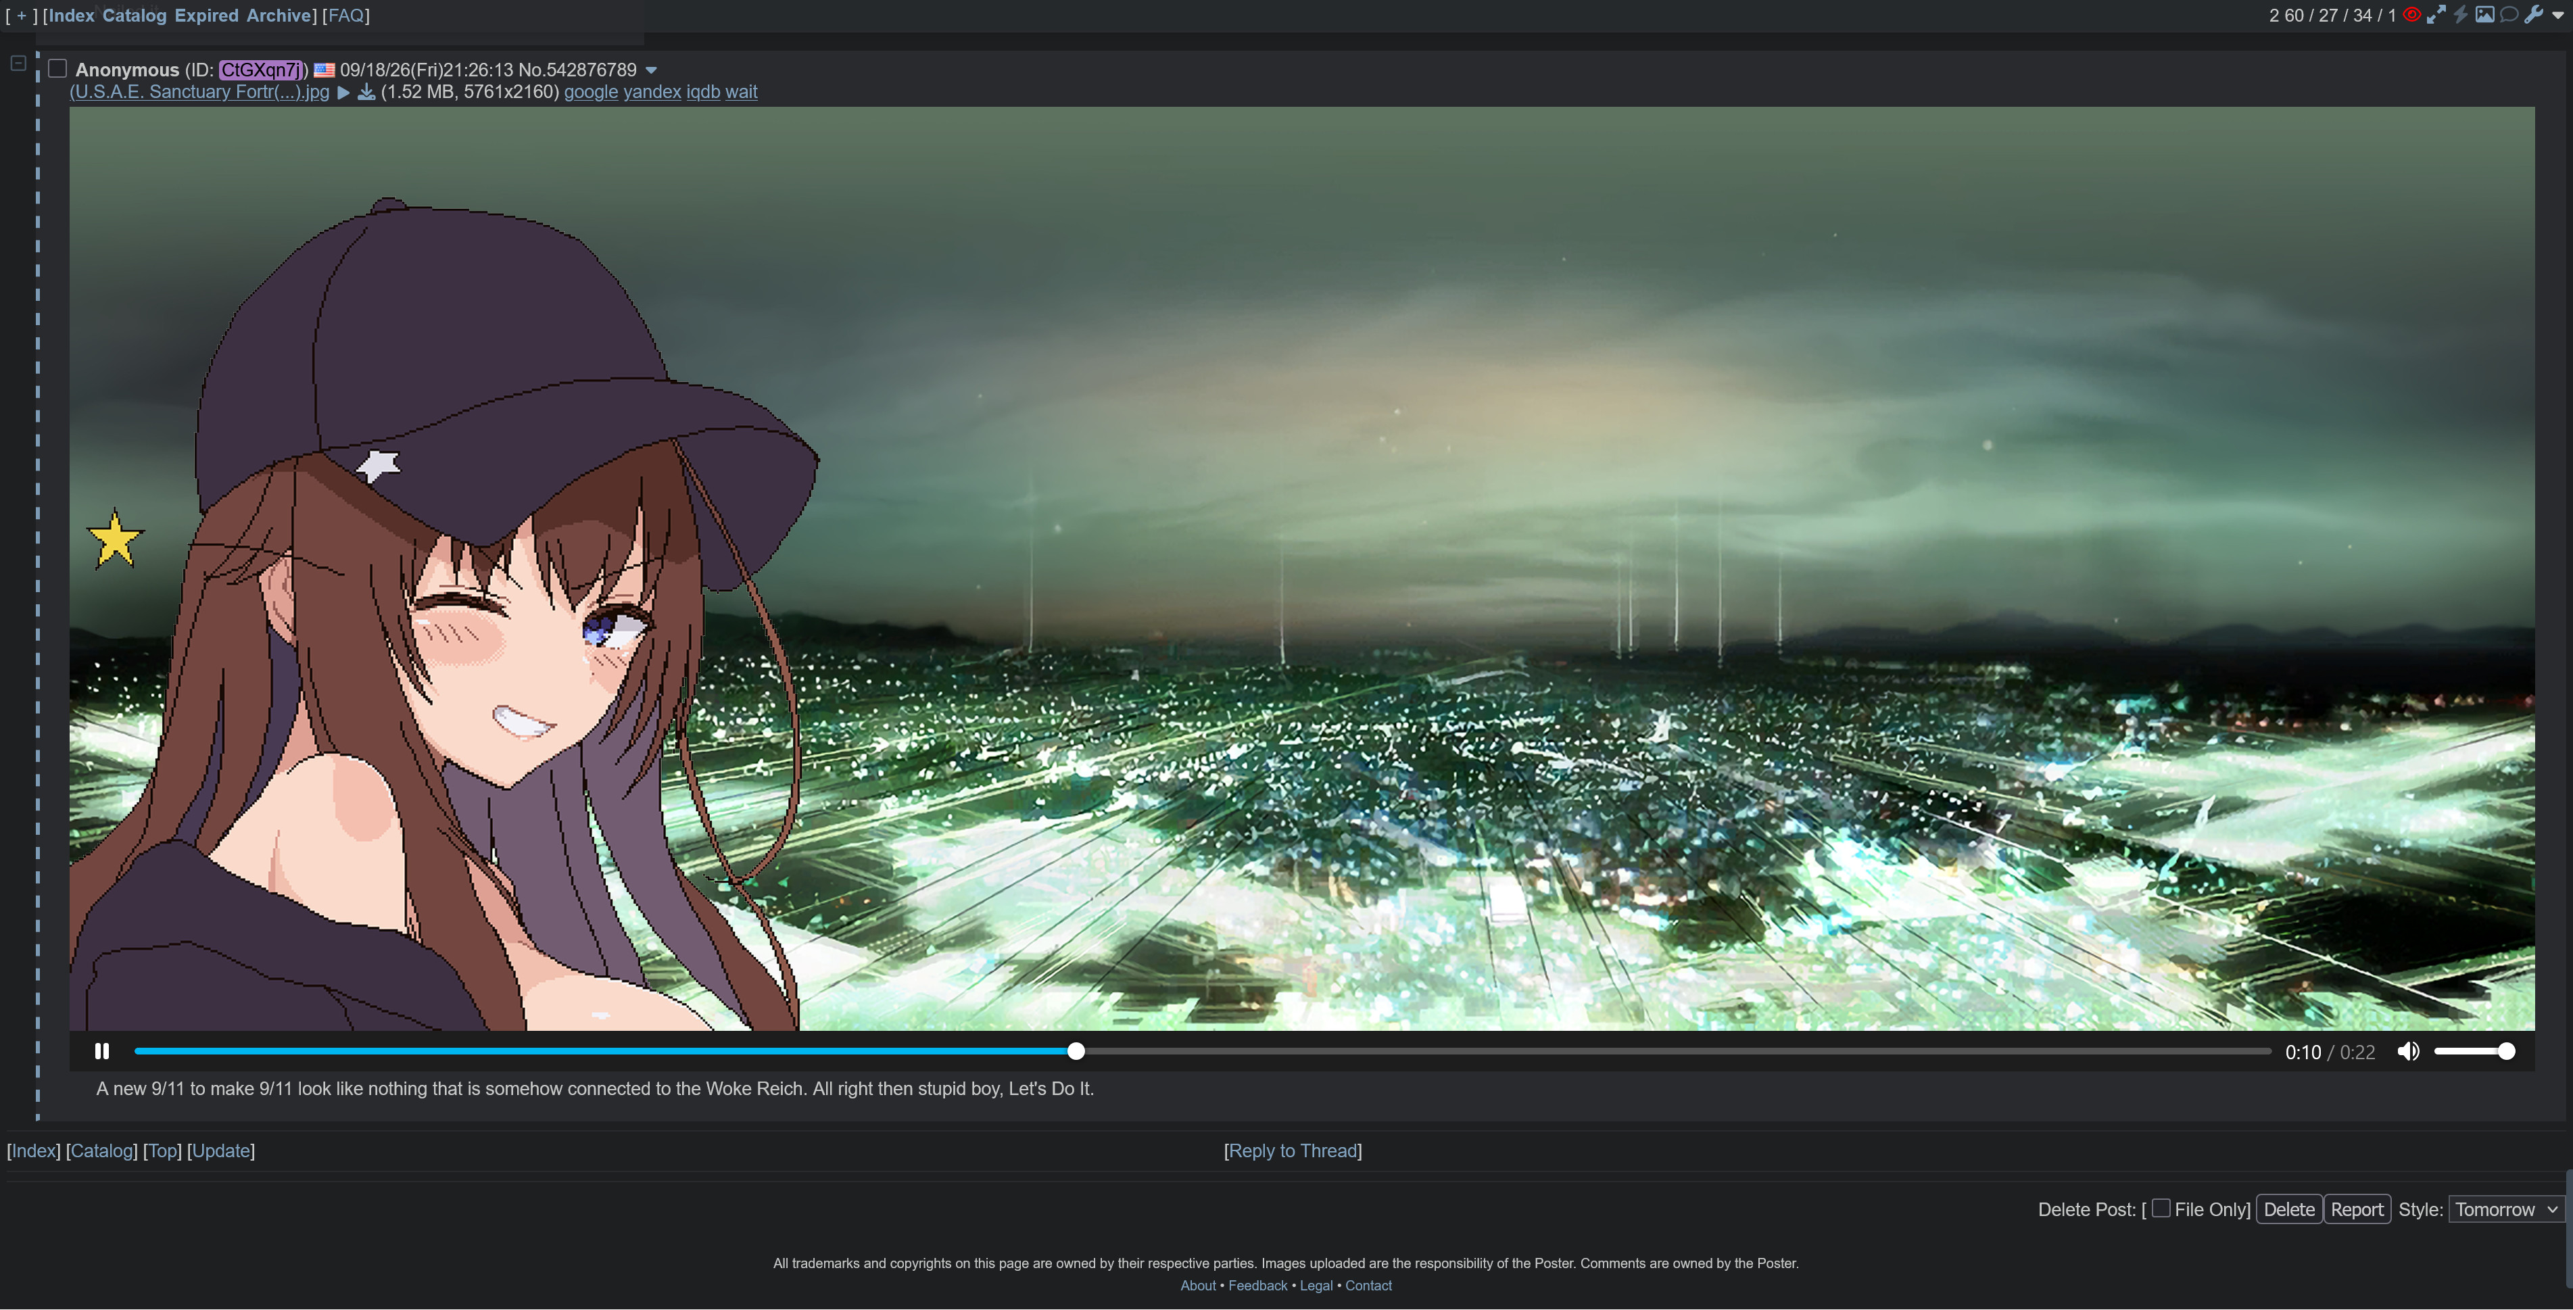2573x1310 pixels.
Task: Expand the header menu dropdown arrow
Action: (x=2558, y=15)
